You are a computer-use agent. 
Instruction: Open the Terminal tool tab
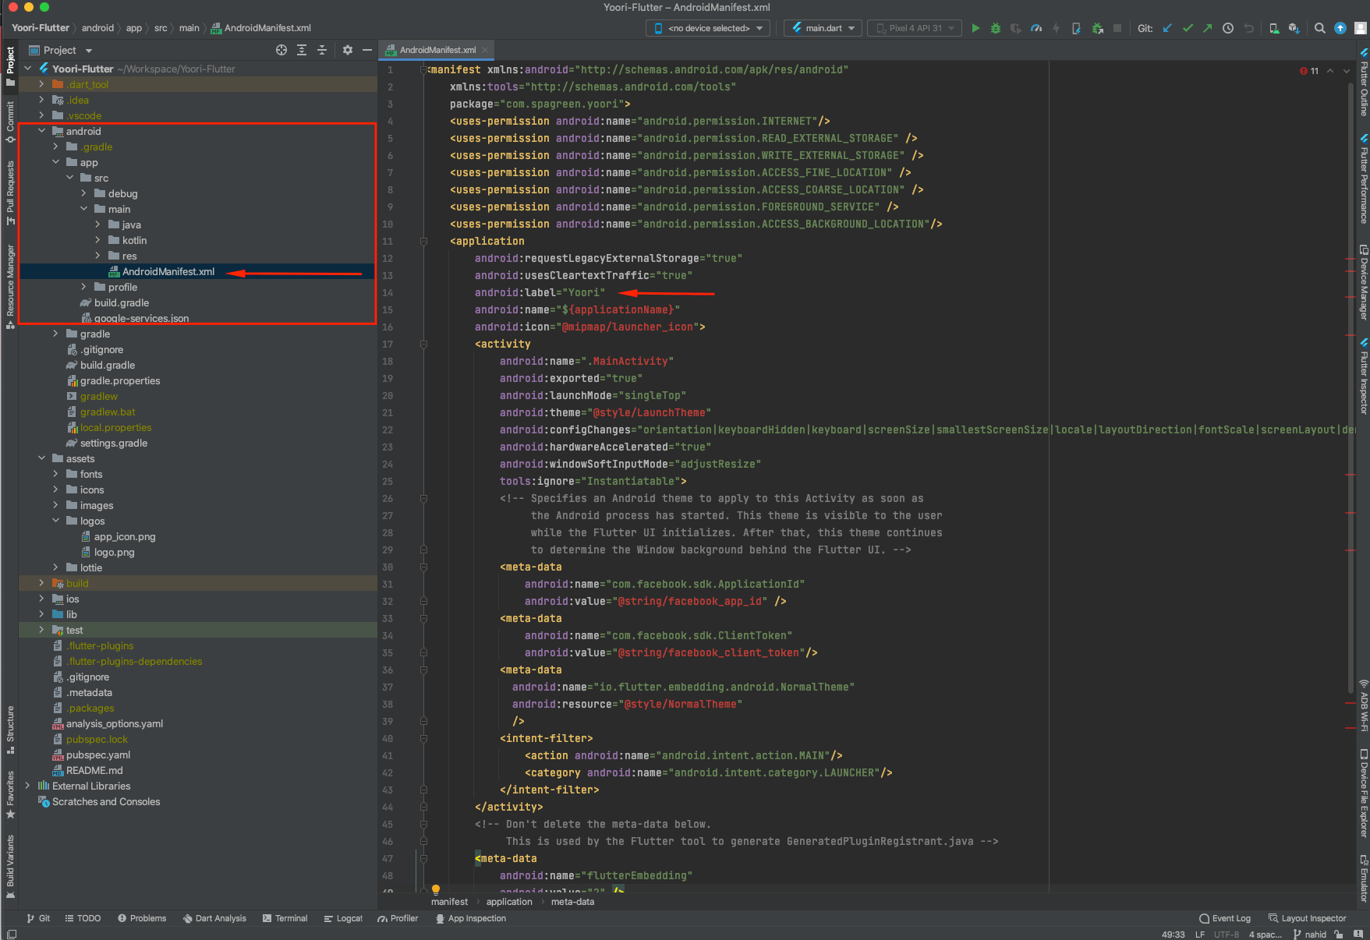tap(285, 918)
